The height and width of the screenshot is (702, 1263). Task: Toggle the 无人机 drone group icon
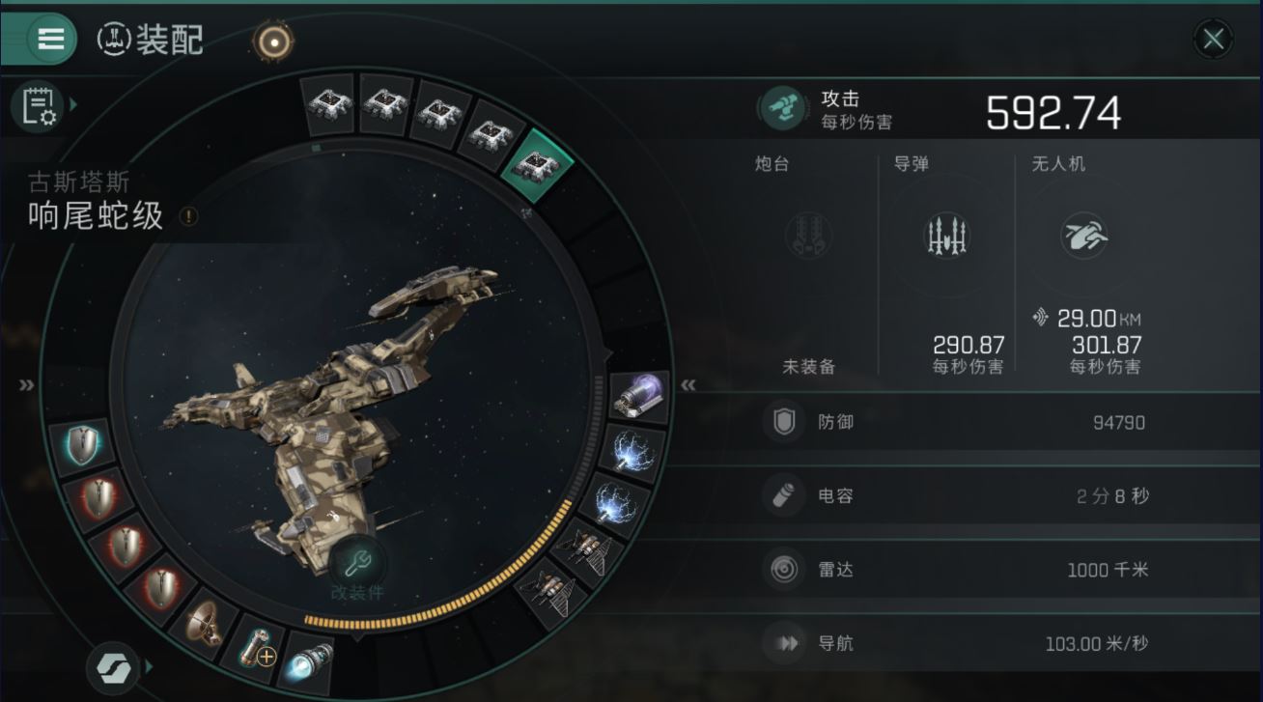1083,236
